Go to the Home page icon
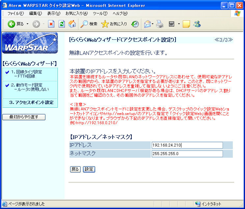The height and width of the screenshot is (209, 245). pos(72,24)
